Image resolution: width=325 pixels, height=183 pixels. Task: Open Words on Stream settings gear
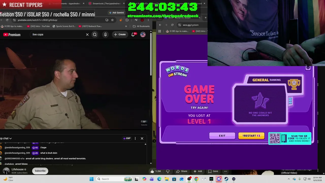308,68
